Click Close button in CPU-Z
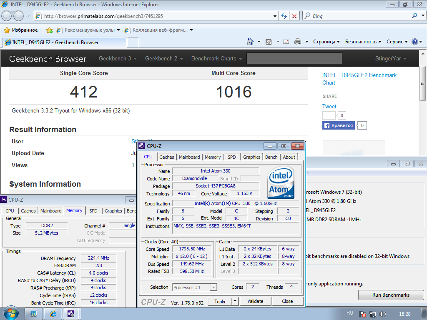The width and height of the screenshot is (427, 320). [287, 301]
